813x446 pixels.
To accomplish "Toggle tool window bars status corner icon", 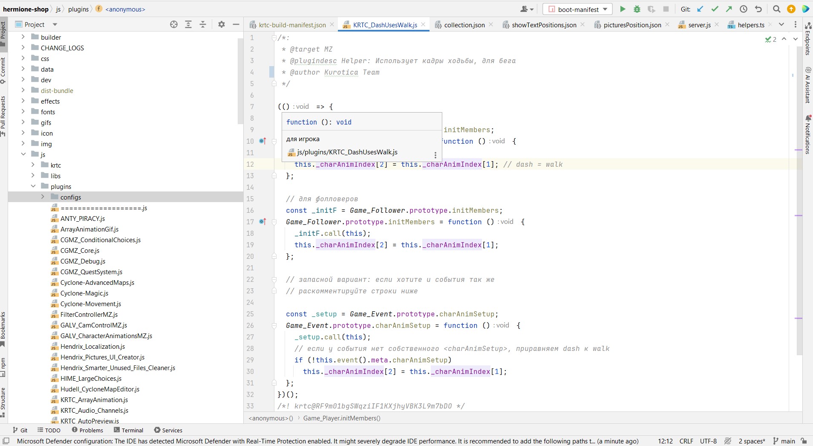I will tap(6, 441).
